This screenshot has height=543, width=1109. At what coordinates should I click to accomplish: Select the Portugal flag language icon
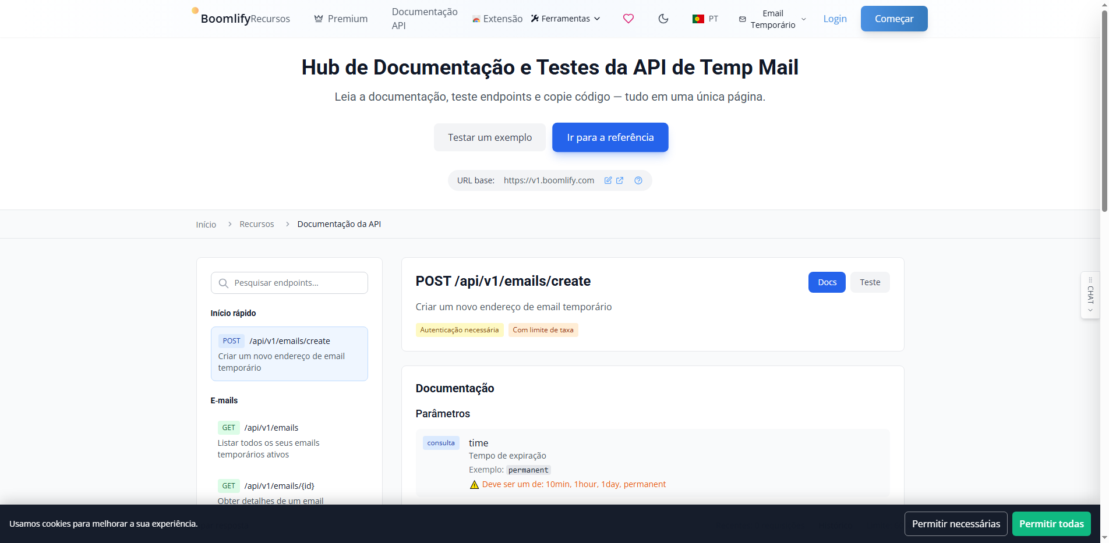[x=698, y=19]
